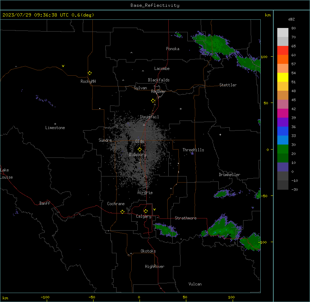
Task: Click the Innisfail city label
Action: pyautogui.click(x=149, y=117)
